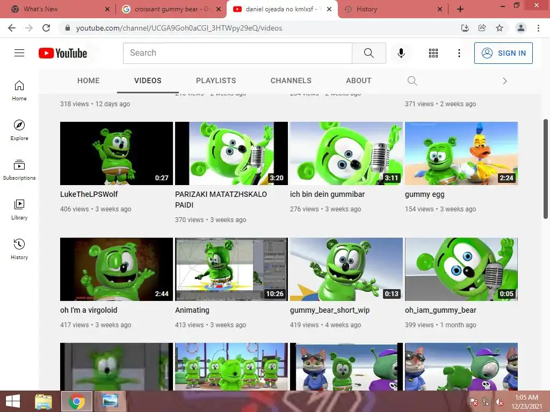Click the install app icon in address bar

tap(465, 28)
